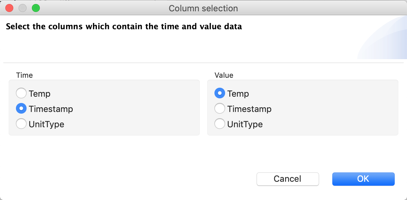Choose UnitType radio button in Value group
This screenshot has height=200, width=407.
click(x=220, y=124)
